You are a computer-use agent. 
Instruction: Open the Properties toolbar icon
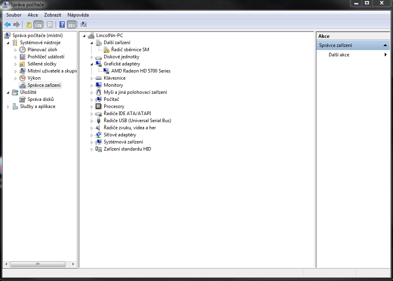pos(50,24)
